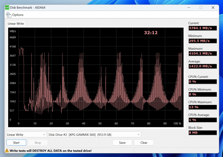The width and height of the screenshot is (223, 157).
Task: Open the Linear Write test type dropdown
Action: (x=26, y=134)
